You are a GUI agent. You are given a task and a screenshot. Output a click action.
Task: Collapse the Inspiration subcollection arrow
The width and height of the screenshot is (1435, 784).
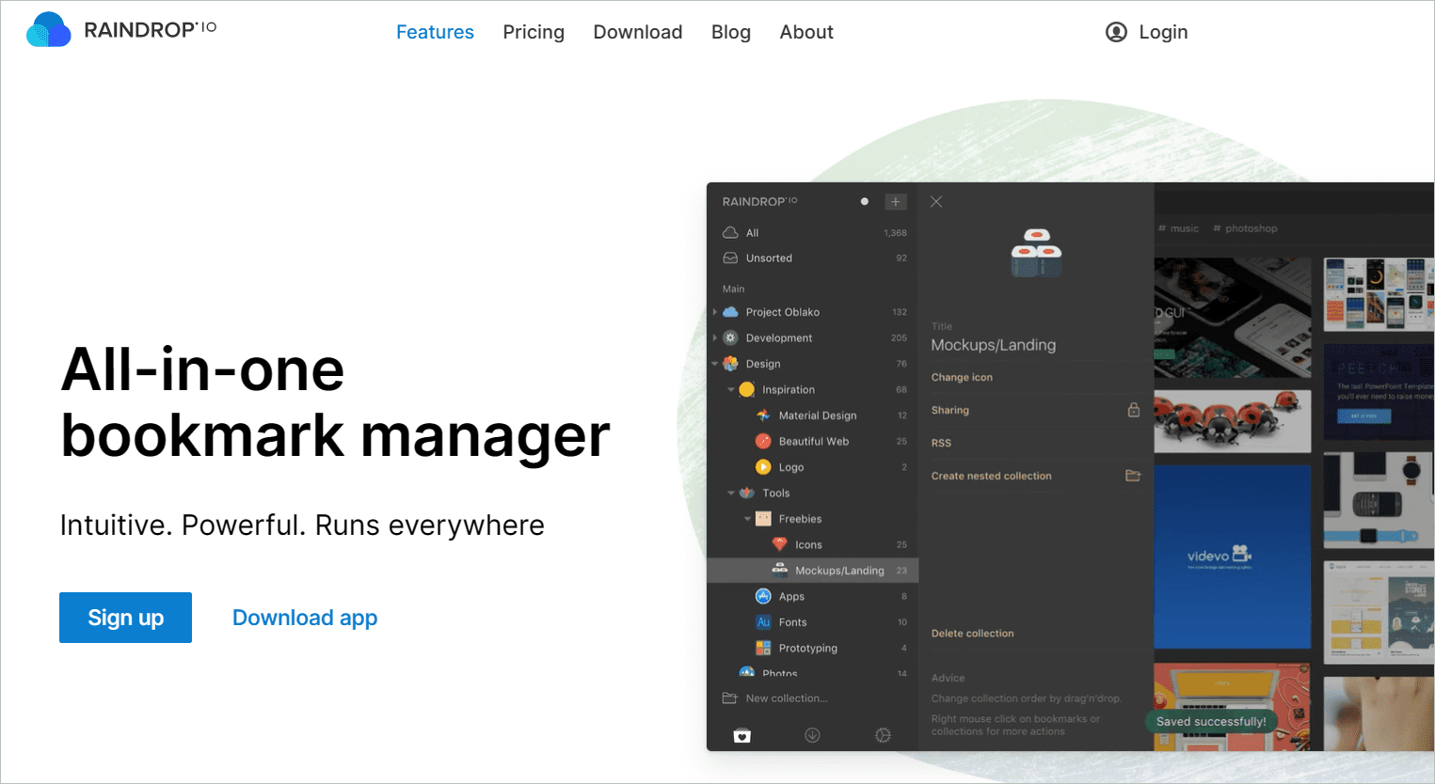click(731, 389)
